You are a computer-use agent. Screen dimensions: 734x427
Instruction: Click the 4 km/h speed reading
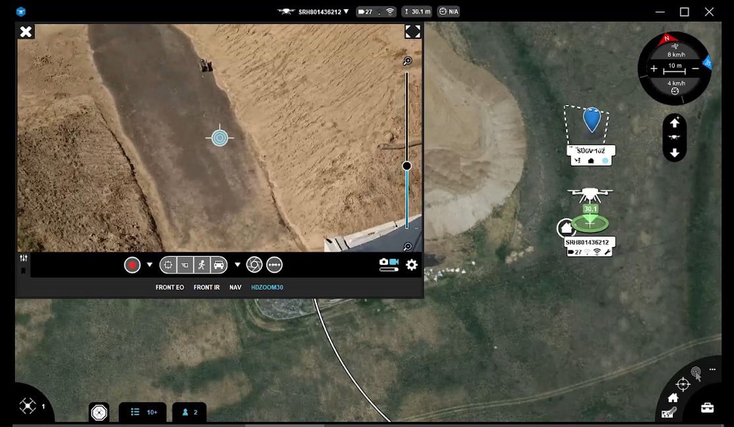tap(676, 83)
